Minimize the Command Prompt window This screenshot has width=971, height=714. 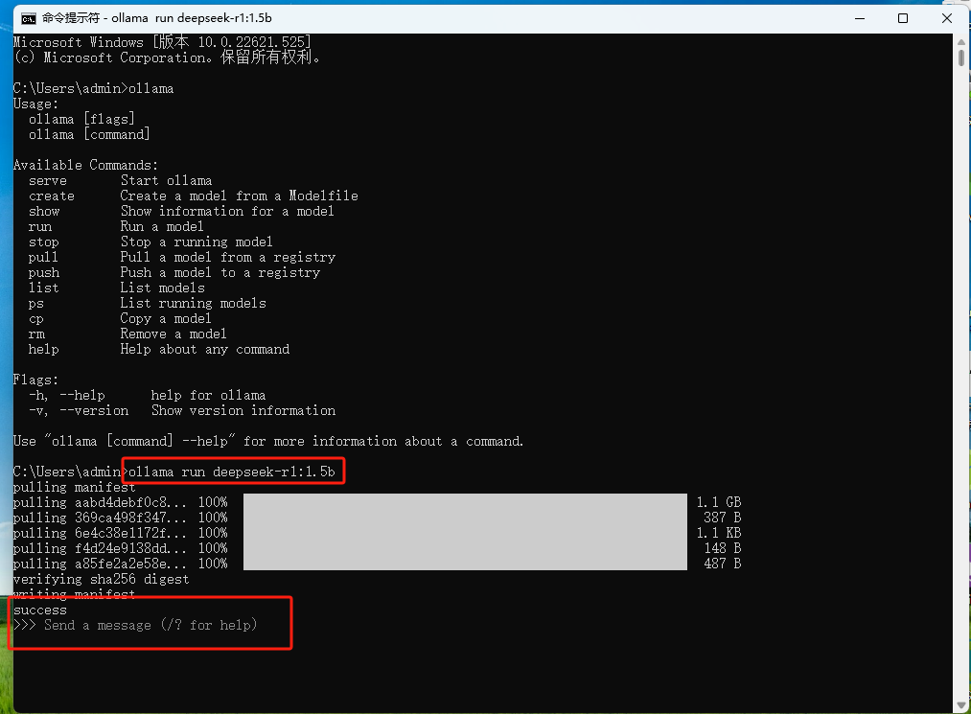[x=860, y=18]
